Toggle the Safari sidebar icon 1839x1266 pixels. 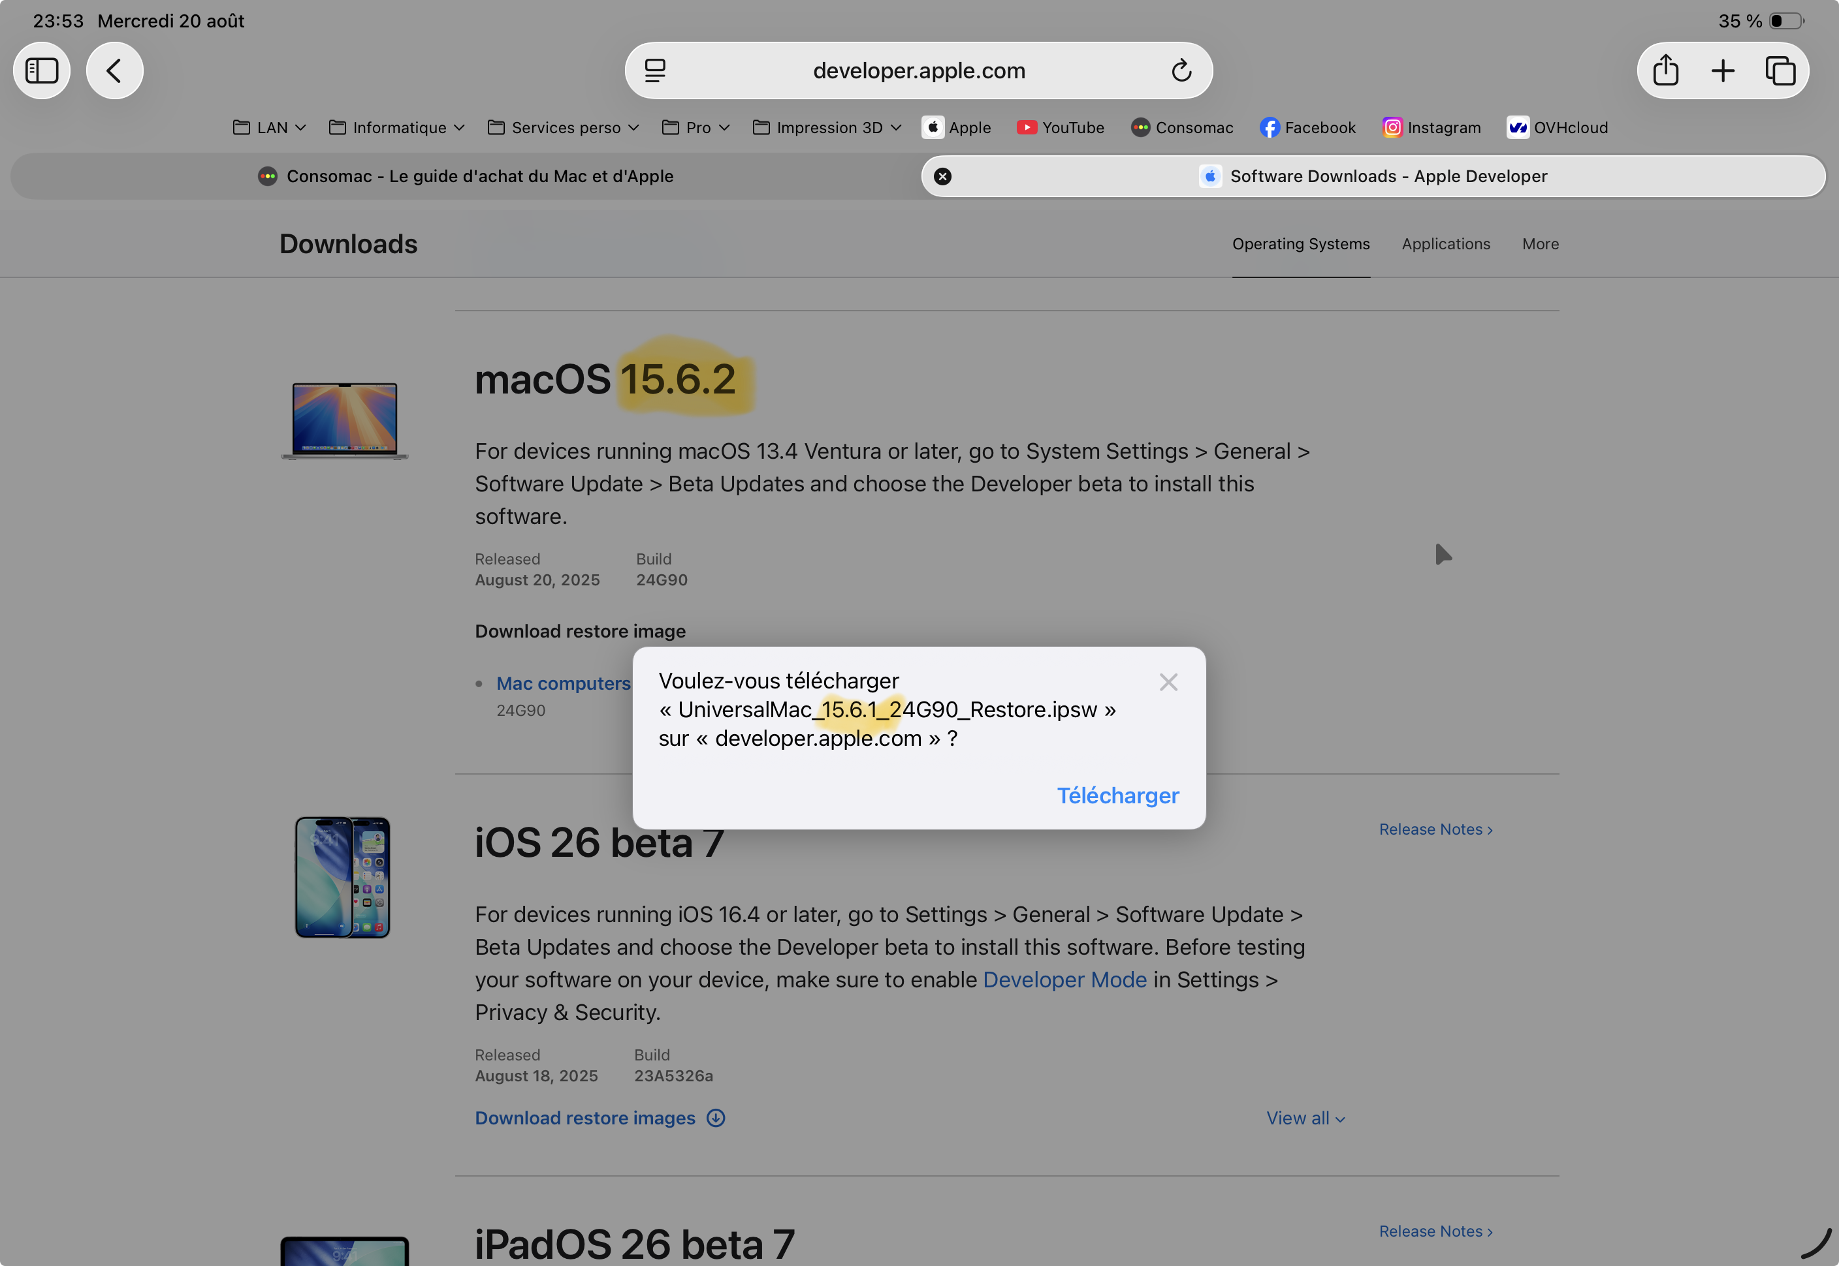click(x=41, y=70)
